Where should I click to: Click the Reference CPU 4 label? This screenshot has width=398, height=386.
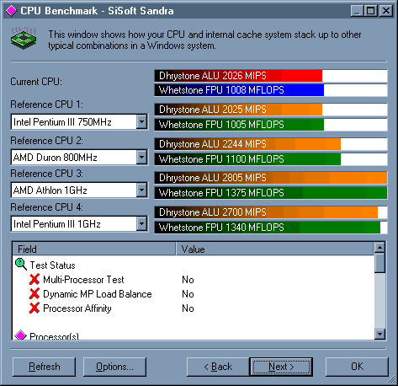pos(46,207)
